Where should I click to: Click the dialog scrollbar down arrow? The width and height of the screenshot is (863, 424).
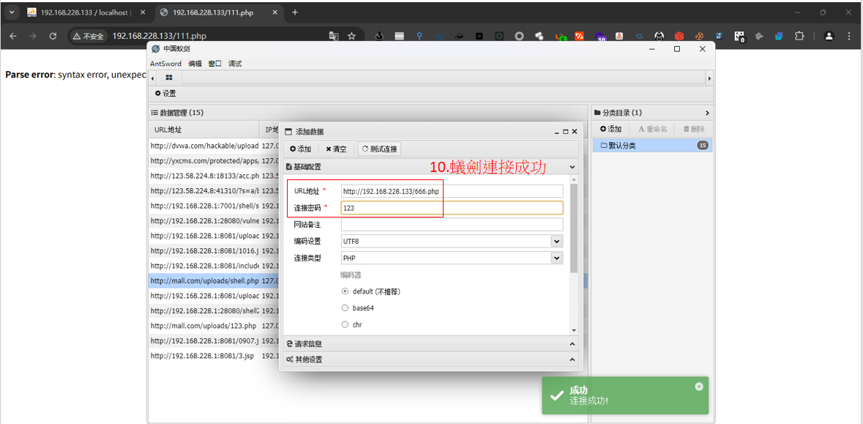(x=574, y=330)
